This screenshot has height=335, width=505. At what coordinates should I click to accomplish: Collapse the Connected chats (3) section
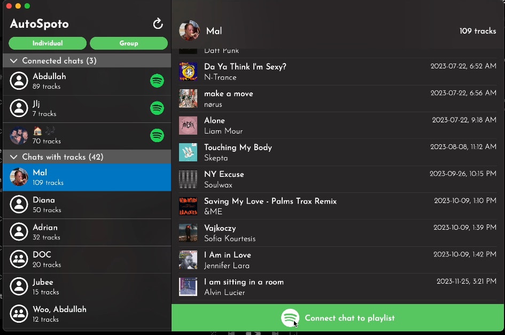(87, 60)
